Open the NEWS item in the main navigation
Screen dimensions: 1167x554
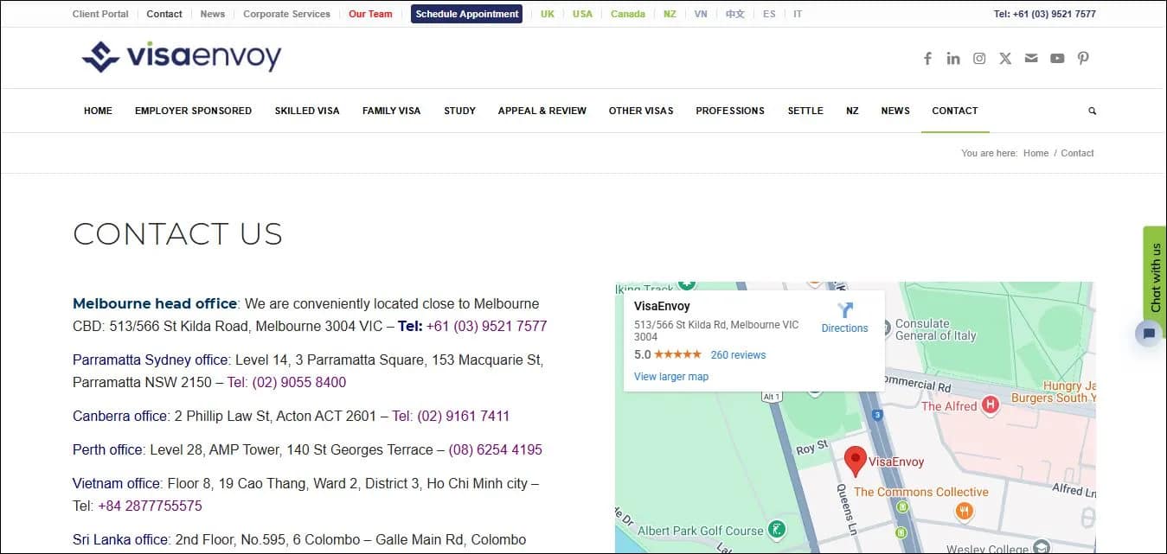coord(895,111)
